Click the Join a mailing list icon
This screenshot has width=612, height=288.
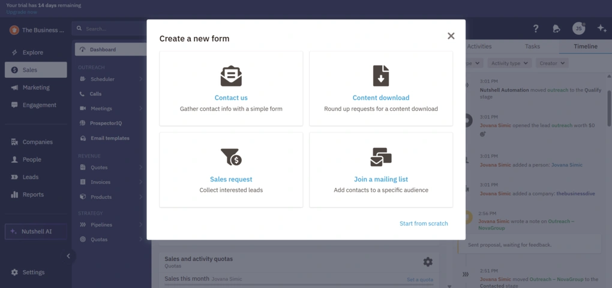[x=381, y=157]
